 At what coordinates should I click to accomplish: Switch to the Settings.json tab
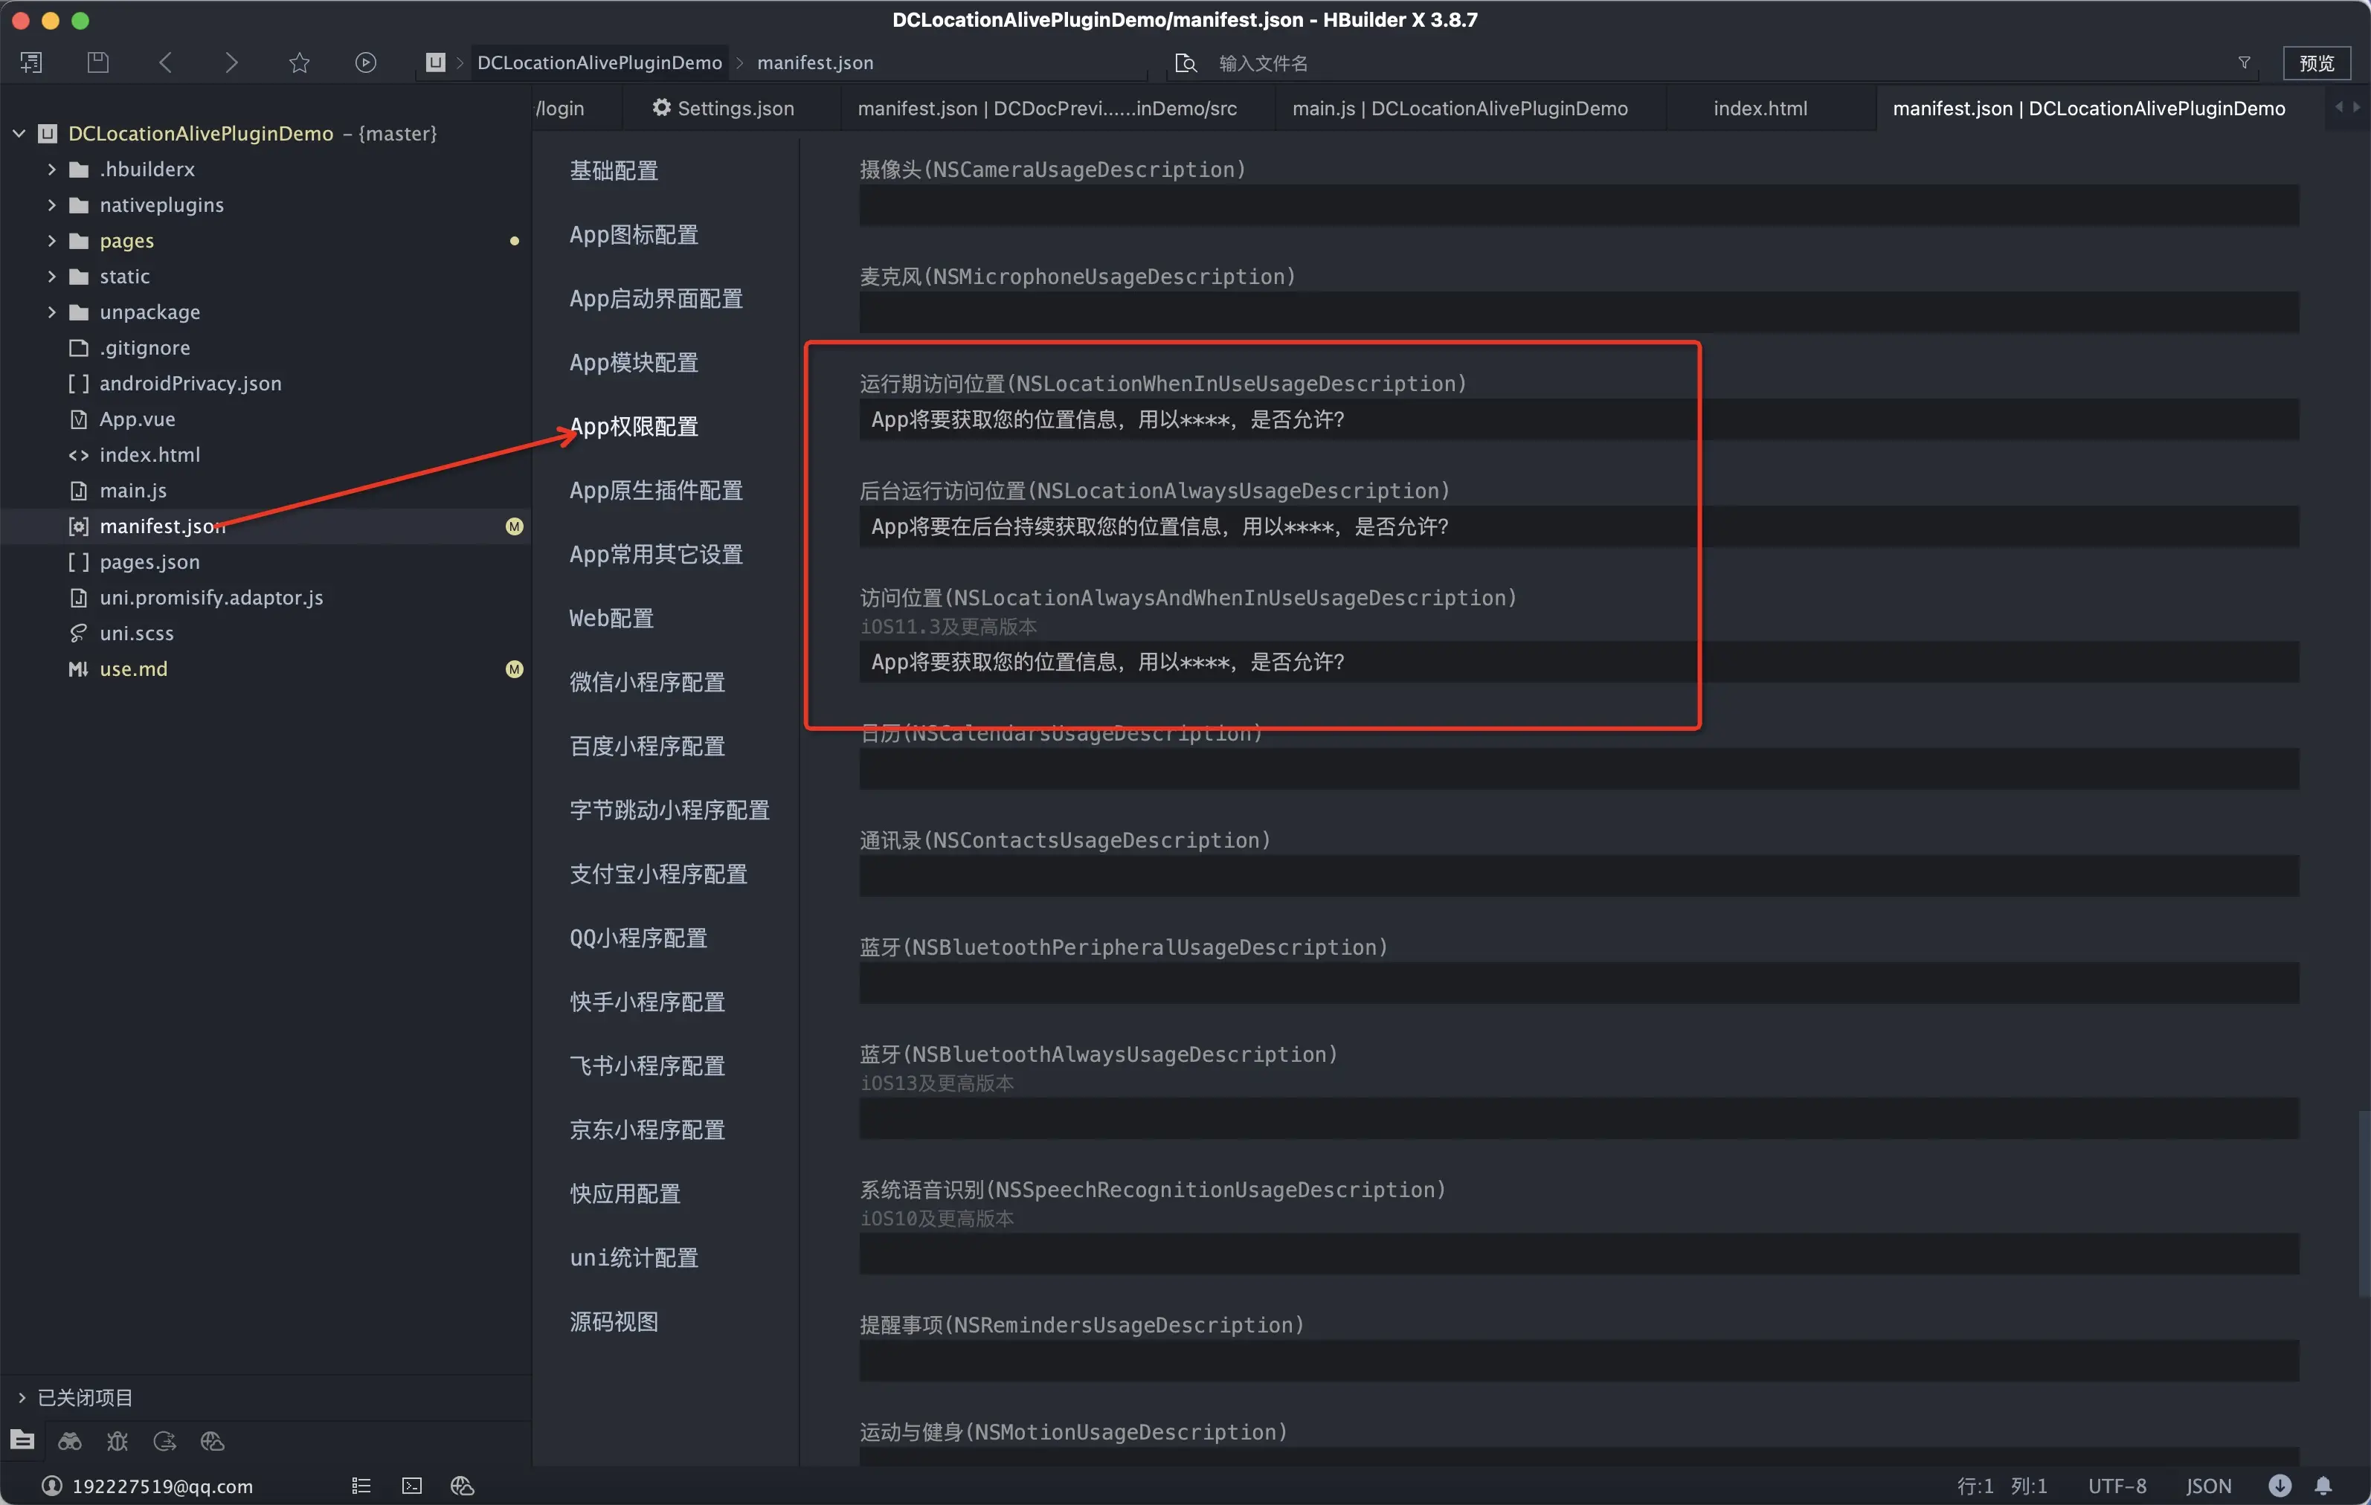724,109
